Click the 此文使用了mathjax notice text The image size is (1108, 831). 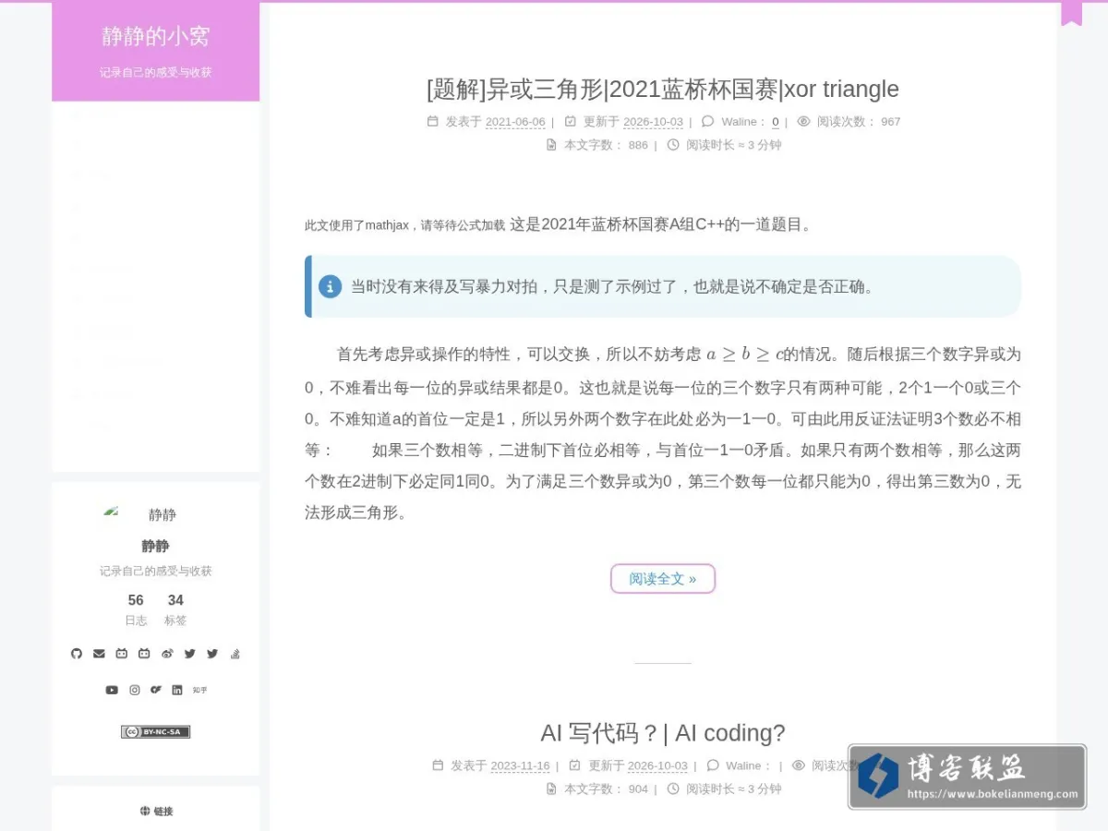(404, 224)
